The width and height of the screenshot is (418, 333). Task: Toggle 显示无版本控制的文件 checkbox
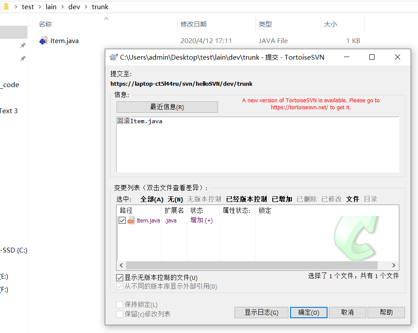coord(120,278)
